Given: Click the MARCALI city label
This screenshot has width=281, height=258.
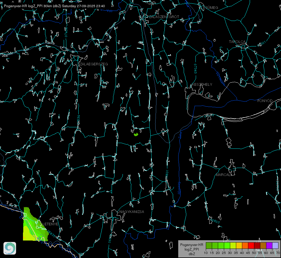Looking at the screenshot, I should click(x=224, y=175).
